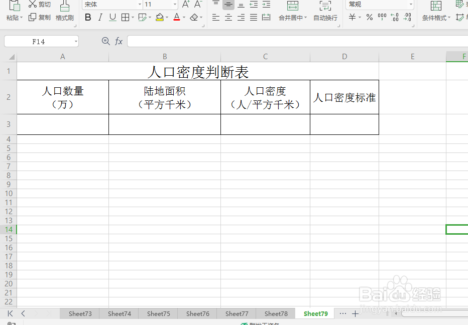Switch to Sheet76 tab
This screenshot has height=325, width=468.
pyautogui.click(x=197, y=313)
